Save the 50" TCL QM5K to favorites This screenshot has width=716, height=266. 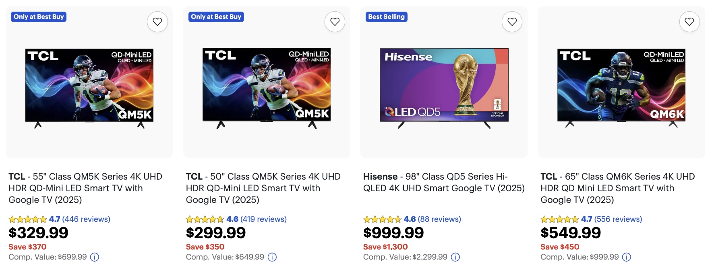(335, 22)
